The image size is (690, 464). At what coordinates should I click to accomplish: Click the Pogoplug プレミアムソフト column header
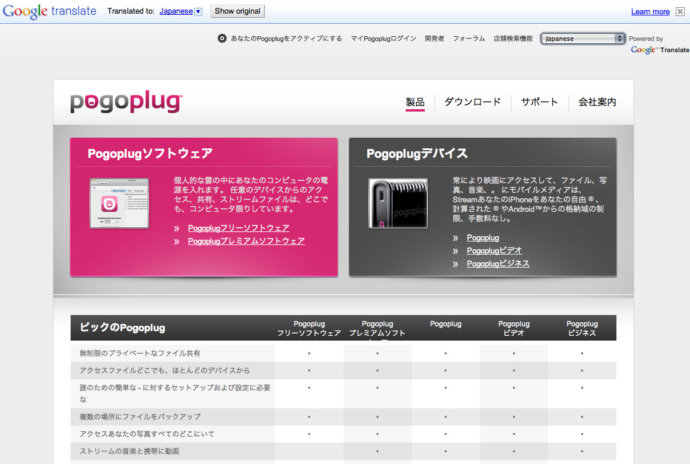(377, 328)
